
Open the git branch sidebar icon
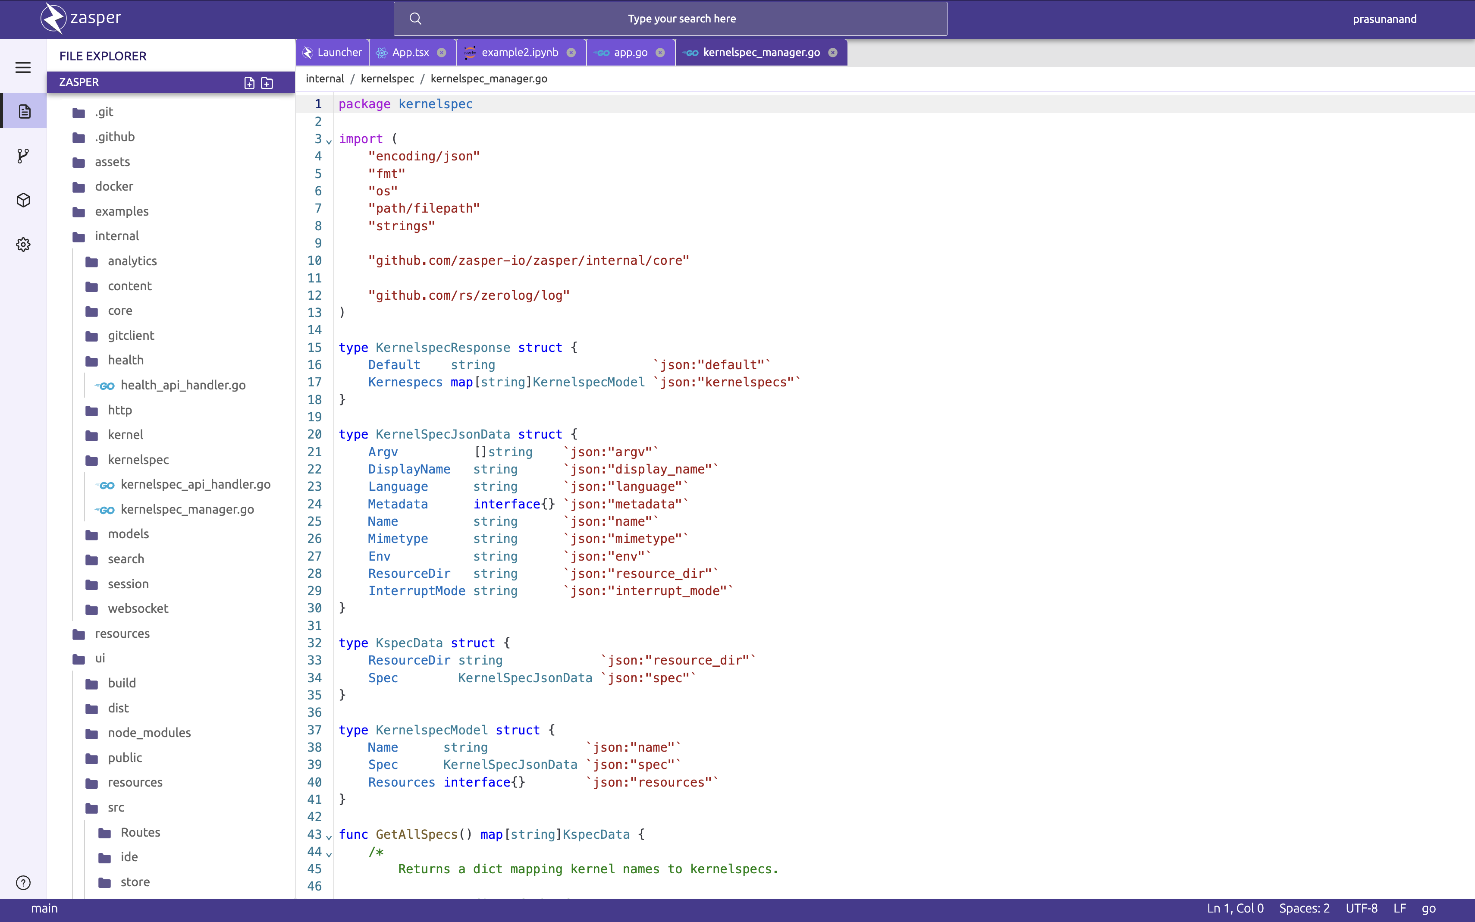click(x=23, y=156)
